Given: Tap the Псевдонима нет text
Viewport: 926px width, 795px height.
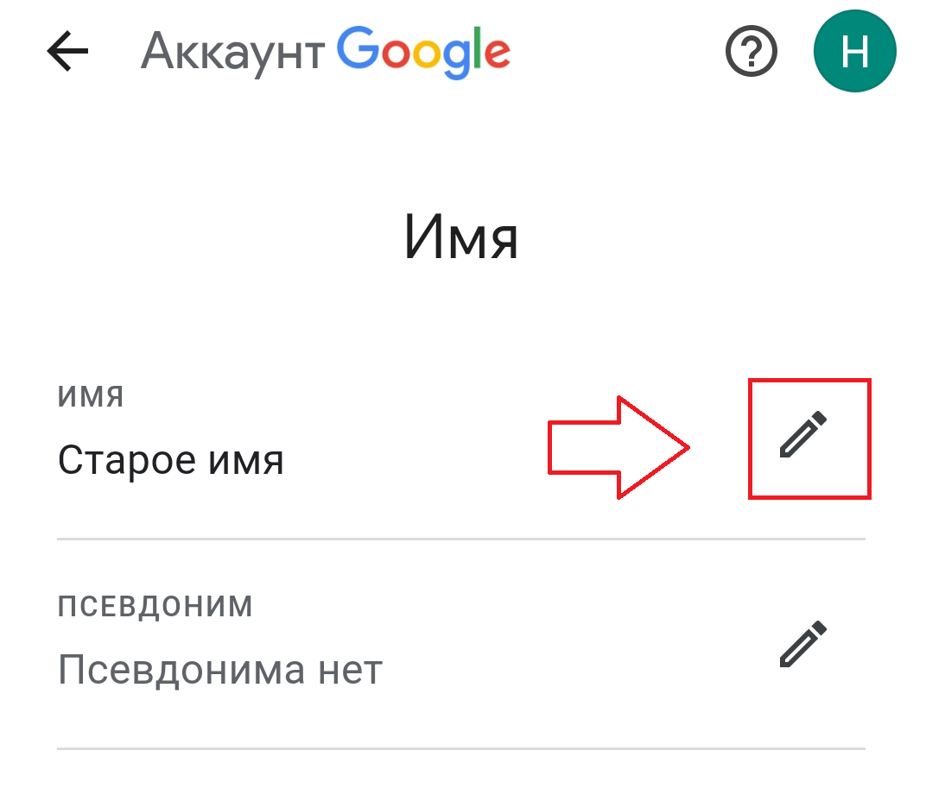Looking at the screenshot, I should coord(220,670).
